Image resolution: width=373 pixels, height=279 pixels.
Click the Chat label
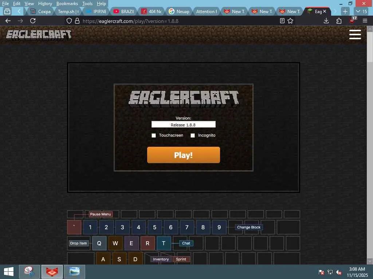click(186, 243)
